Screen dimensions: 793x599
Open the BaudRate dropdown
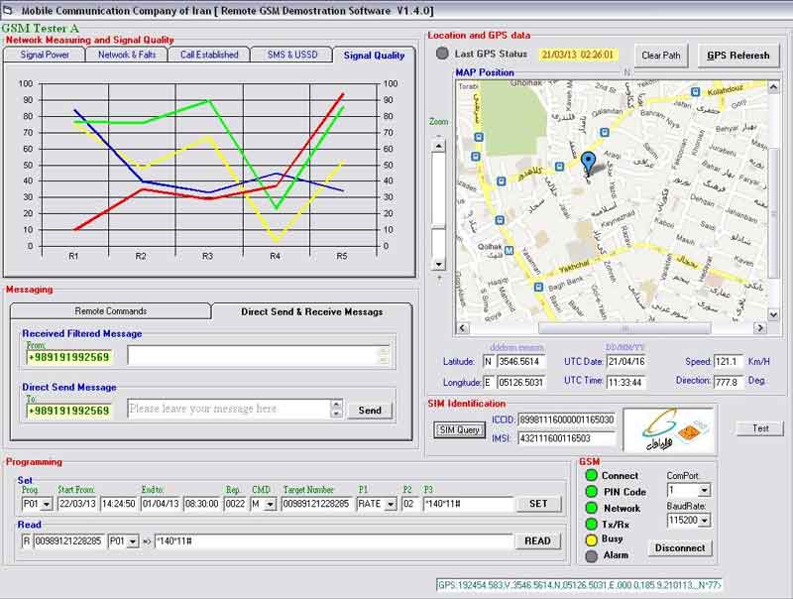pyautogui.click(x=704, y=520)
